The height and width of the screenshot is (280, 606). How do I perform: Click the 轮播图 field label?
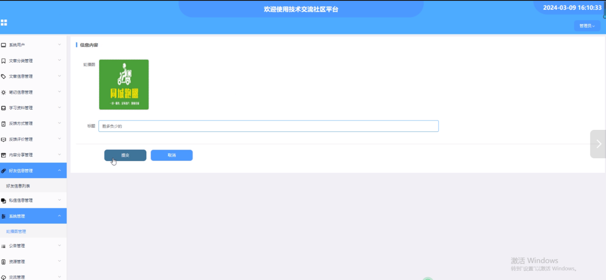click(x=89, y=65)
